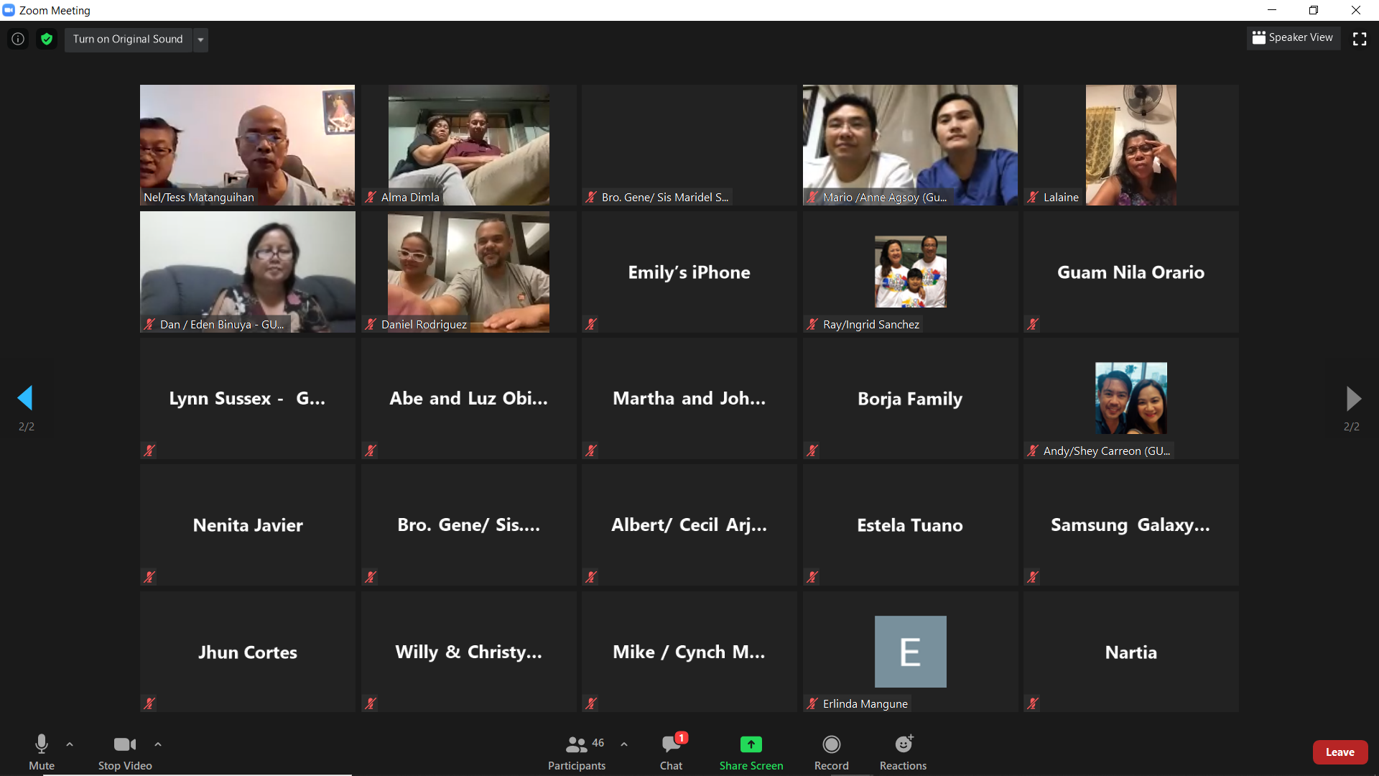Go to previous gallery page arrow
The image size is (1379, 776).
pos(25,397)
